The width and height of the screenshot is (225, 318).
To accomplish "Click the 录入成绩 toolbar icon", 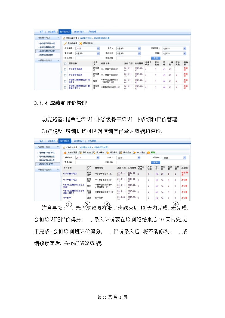I will click(x=80, y=153).
